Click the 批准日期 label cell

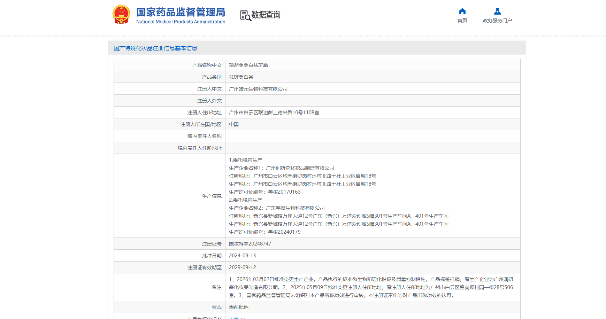point(170,256)
